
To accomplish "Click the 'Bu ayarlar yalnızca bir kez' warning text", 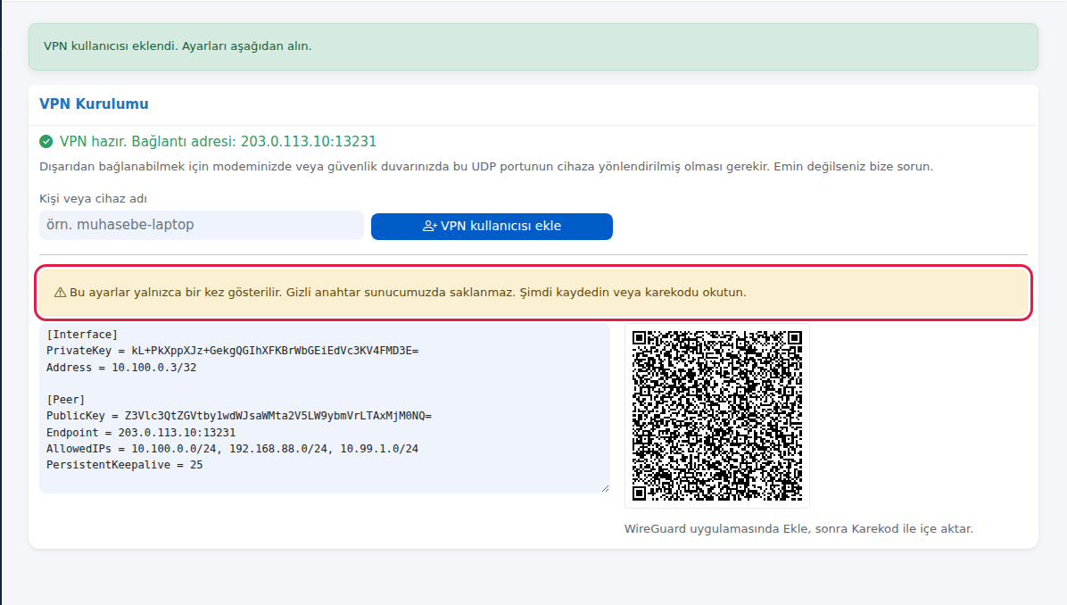I will point(408,293).
